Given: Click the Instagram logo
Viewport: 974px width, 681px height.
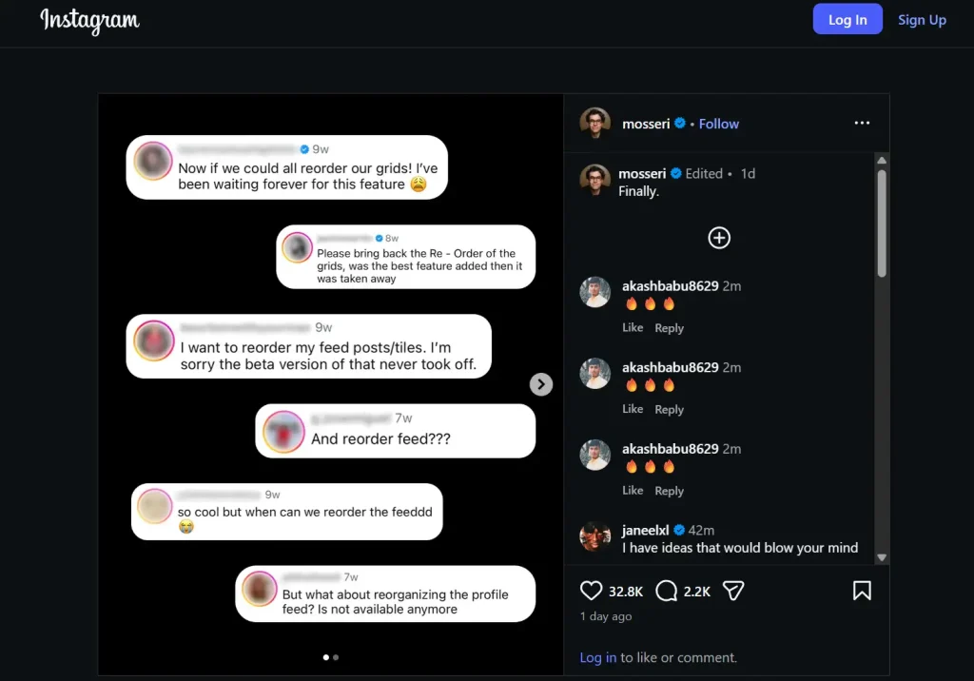Looking at the screenshot, I should point(90,21).
